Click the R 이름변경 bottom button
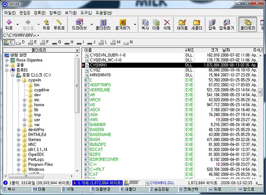Image resolution: width=266 pixels, height=195 pixels. pos(105,189)
